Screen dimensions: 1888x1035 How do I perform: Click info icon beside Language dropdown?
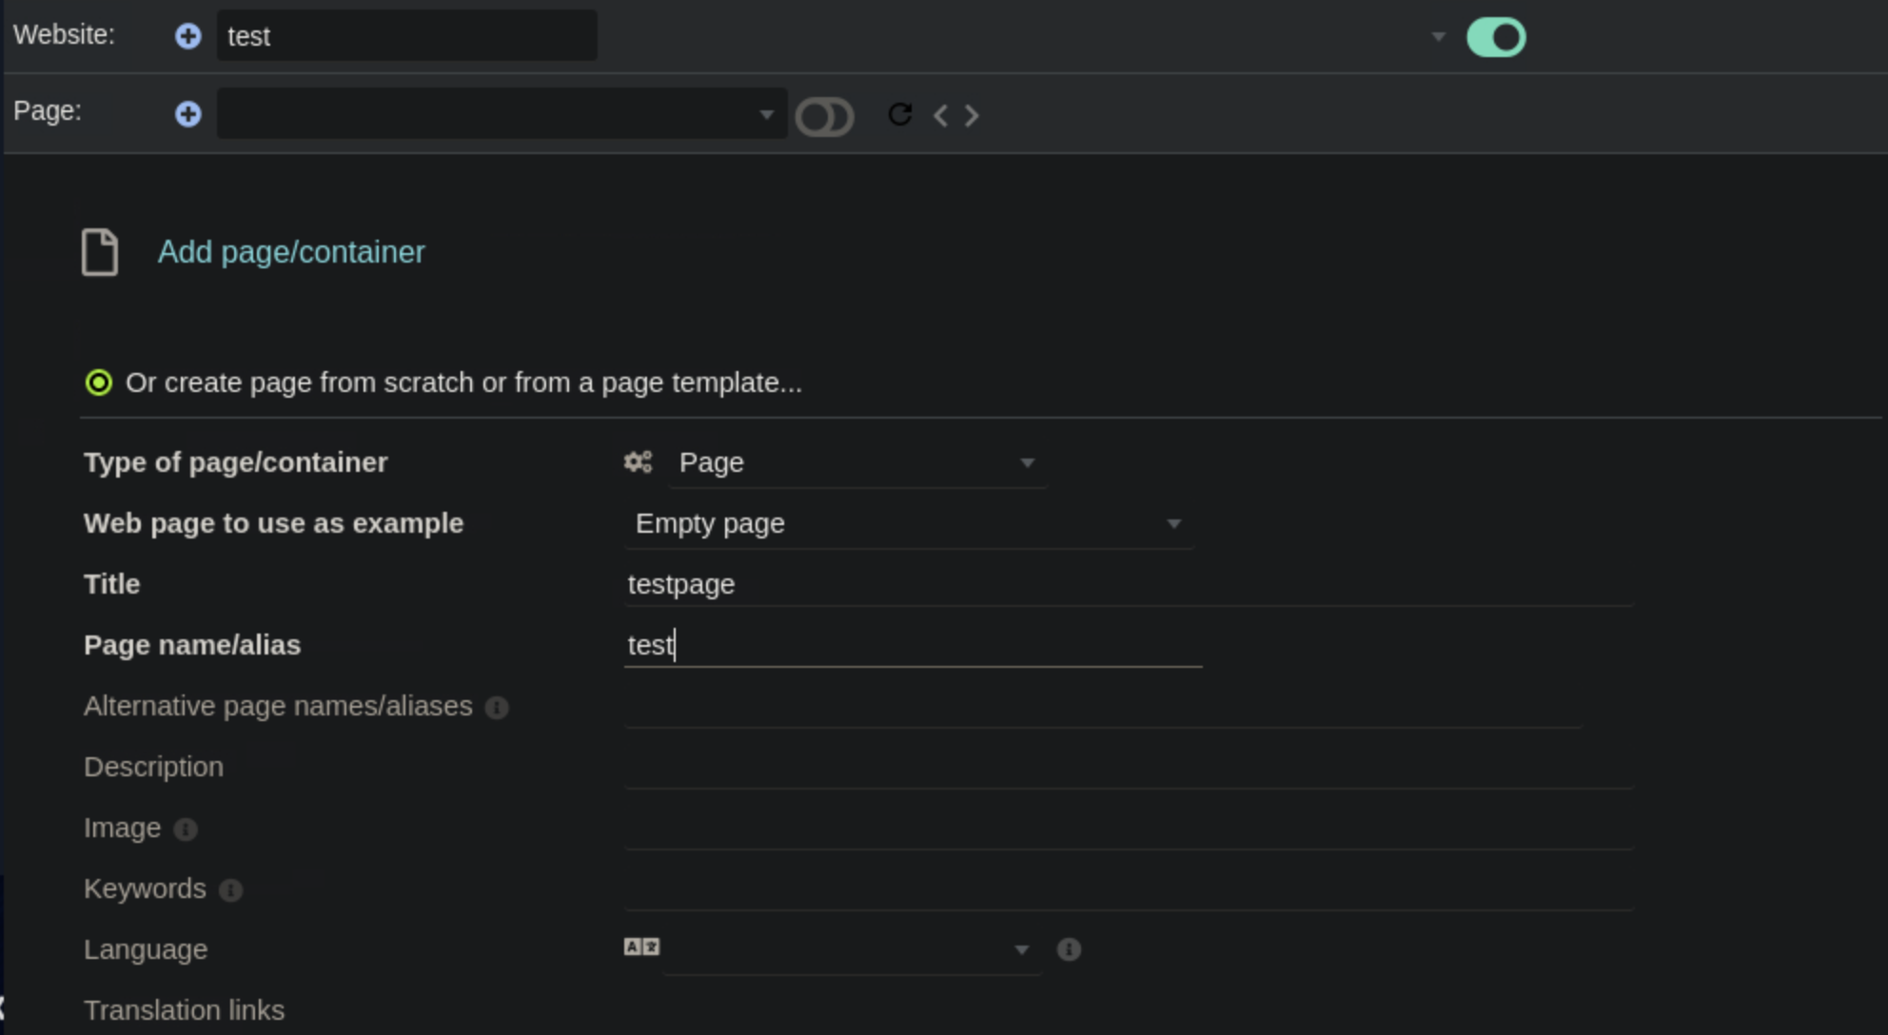tap(1069, 949)
